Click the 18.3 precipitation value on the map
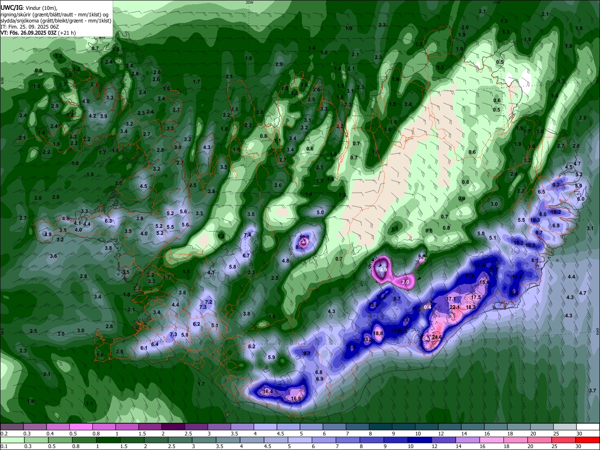Viewport: 600px width, 450px height. tap(471, 307)
